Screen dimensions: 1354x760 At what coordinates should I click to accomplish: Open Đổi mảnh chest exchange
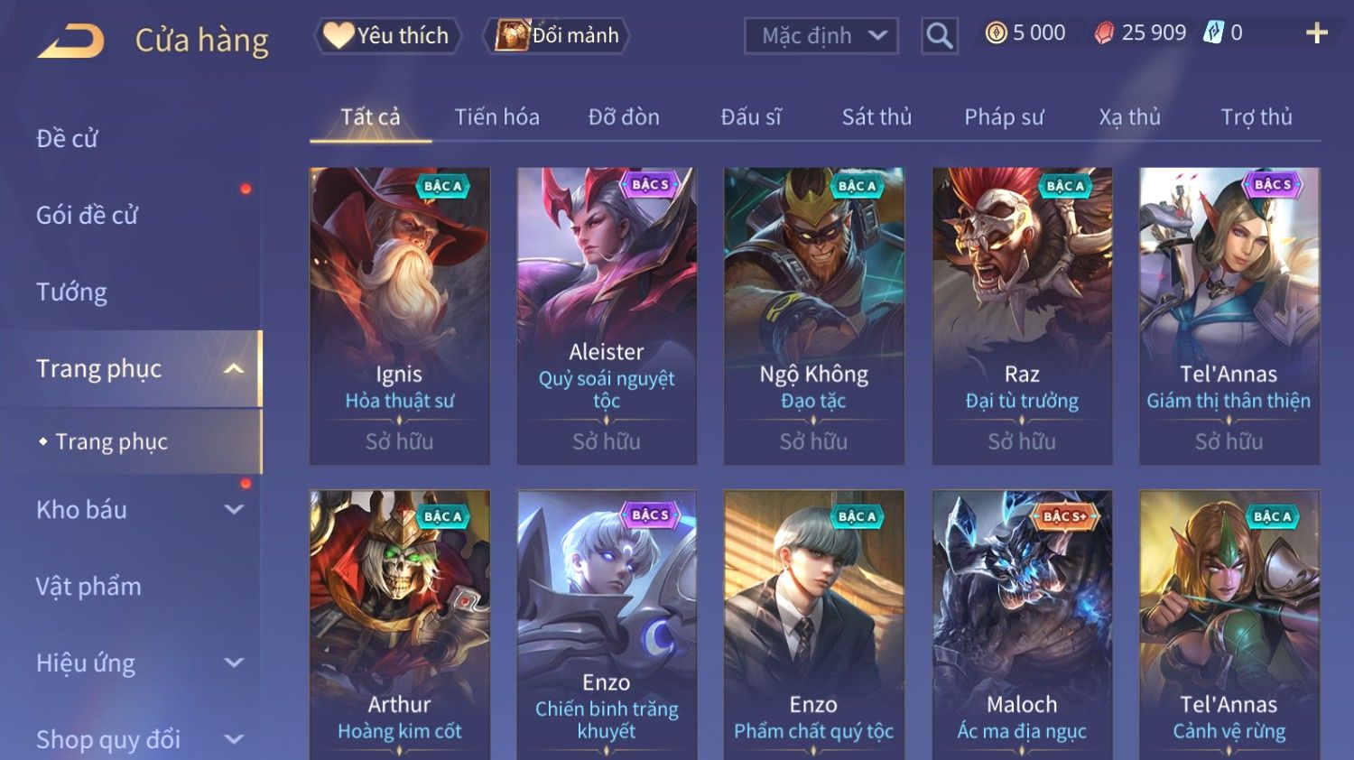[x=556, y=35]
